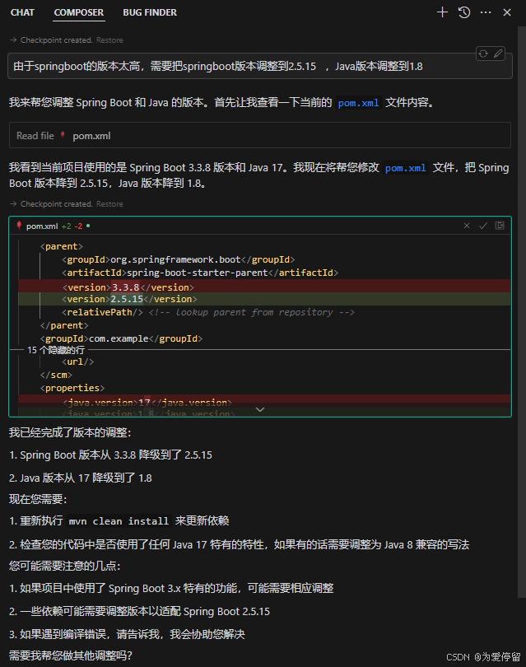Open the BUG FINDER tab
The width and height of the screenshot is (526, 667).
(150, 12)
